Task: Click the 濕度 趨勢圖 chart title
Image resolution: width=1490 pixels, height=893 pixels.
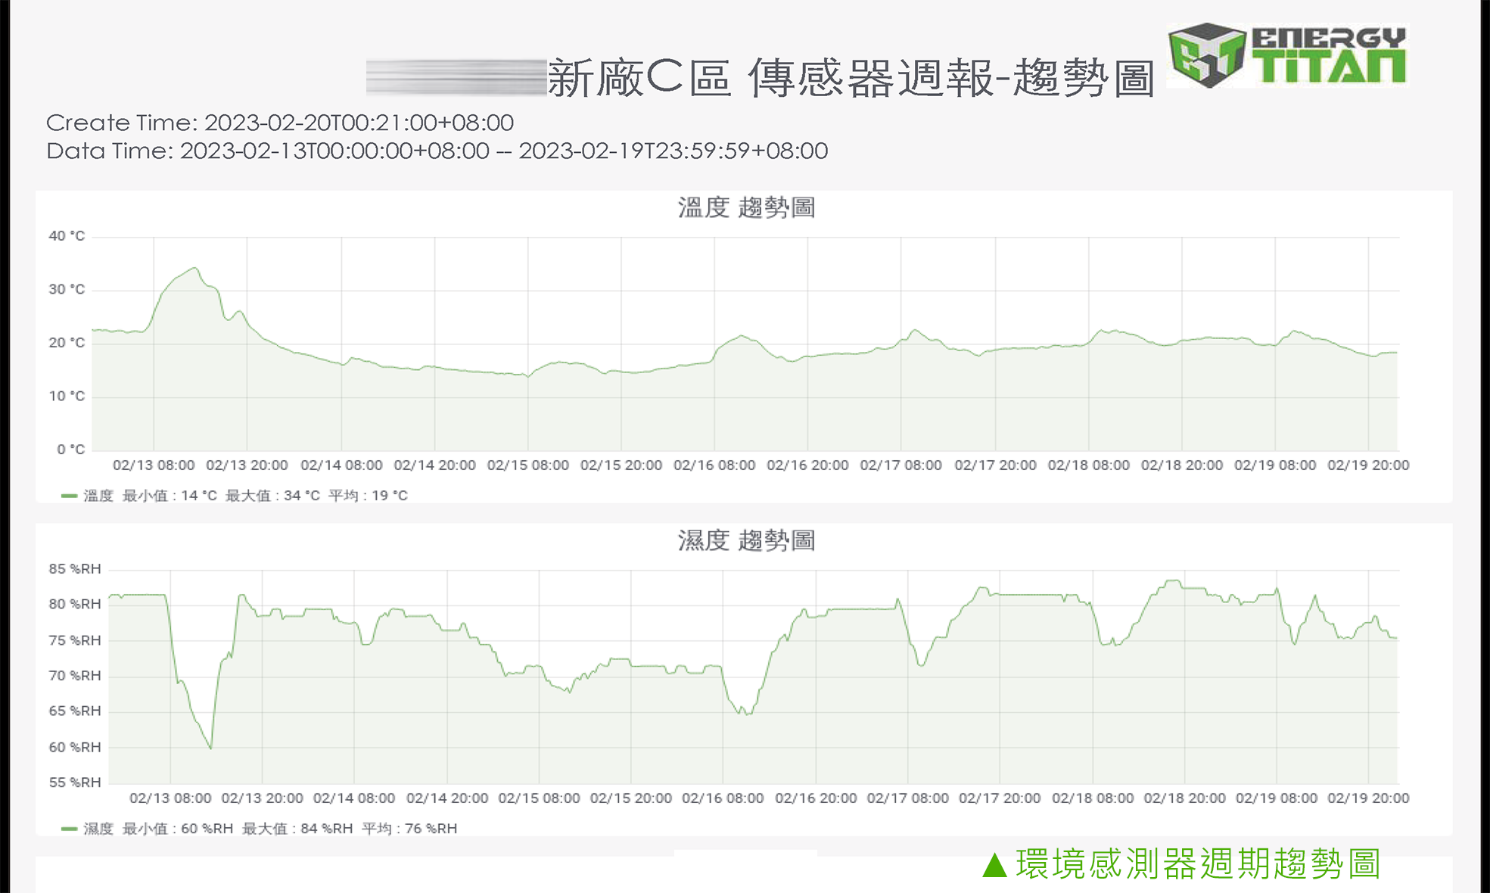Action: (x=745, y=540)
